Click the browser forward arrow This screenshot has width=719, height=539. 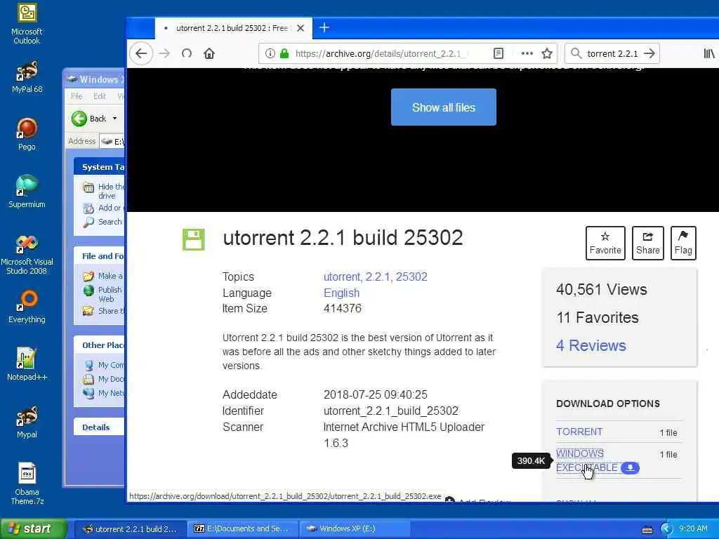point(164,53)
